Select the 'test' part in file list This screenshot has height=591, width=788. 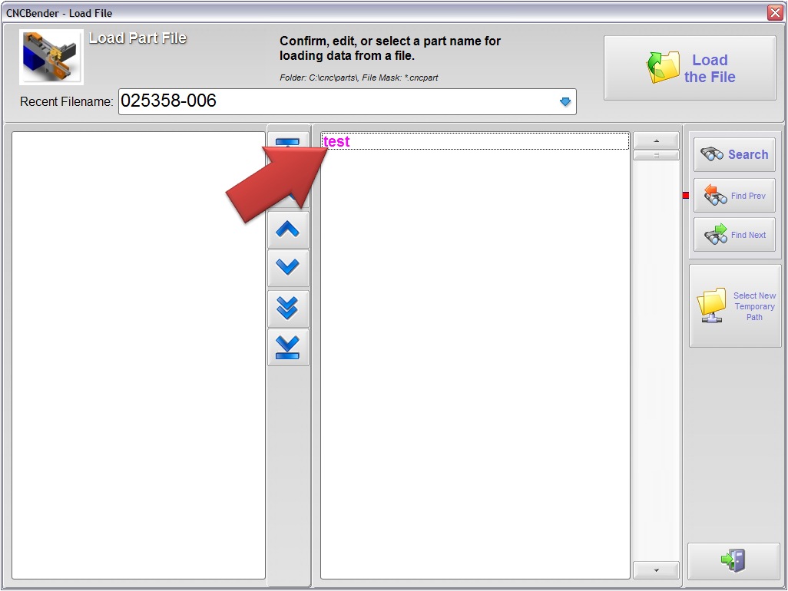click(336, 142)
